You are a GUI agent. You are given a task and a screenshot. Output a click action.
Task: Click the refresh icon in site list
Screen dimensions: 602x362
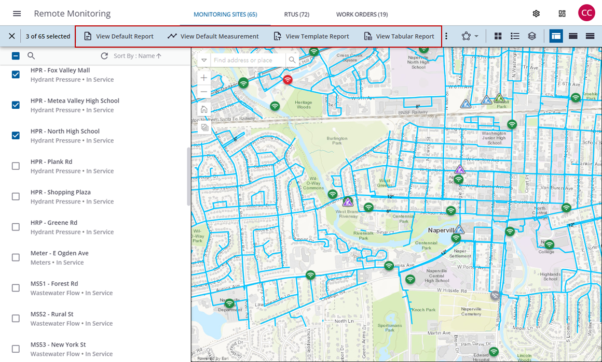104,56
